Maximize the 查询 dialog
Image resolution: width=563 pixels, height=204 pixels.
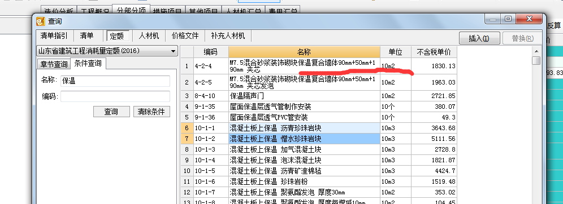click(508, 19)
